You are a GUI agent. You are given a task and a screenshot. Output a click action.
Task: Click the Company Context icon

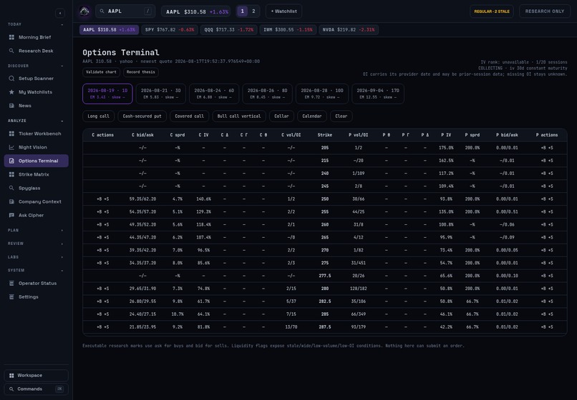tap(11, 201)
